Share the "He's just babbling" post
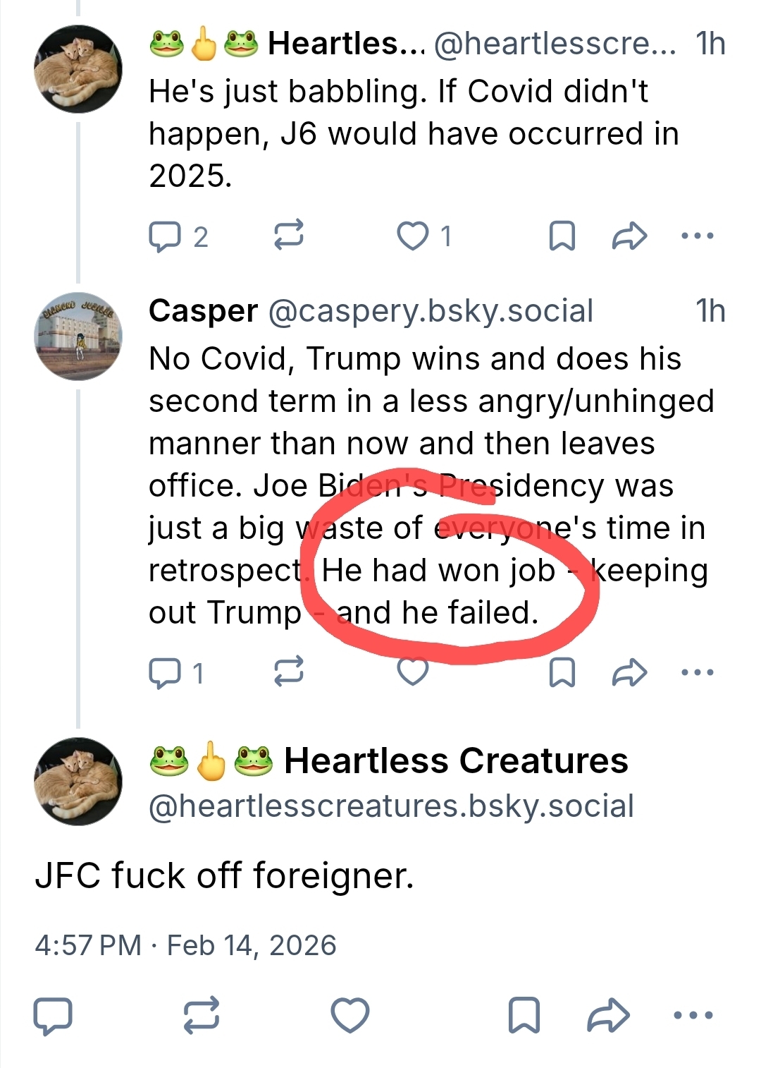The height and width of the screenshot is (1068, 761). [x=629, y=236]
